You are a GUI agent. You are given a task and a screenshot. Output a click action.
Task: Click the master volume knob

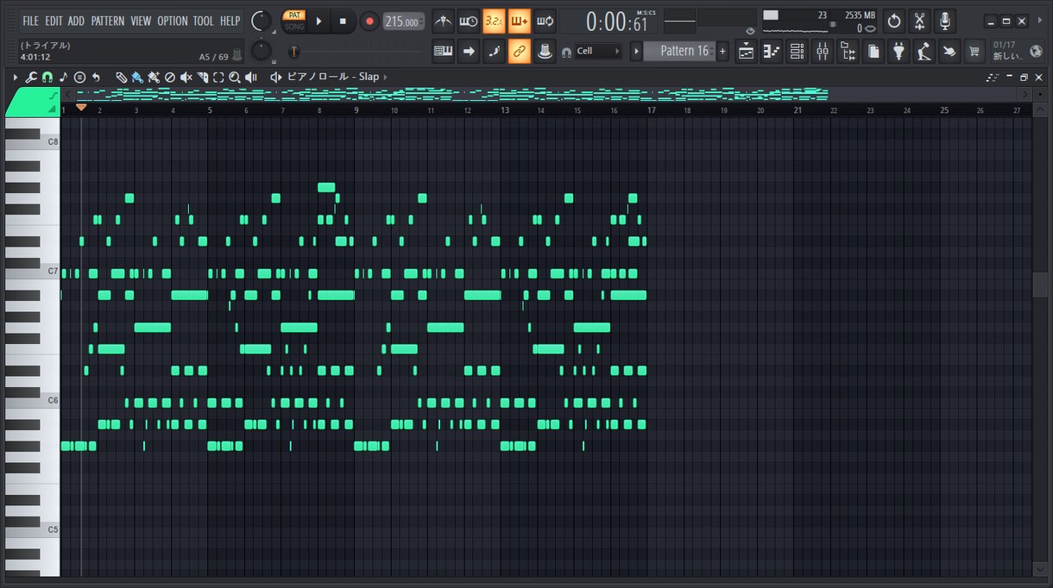coord(260,21)
